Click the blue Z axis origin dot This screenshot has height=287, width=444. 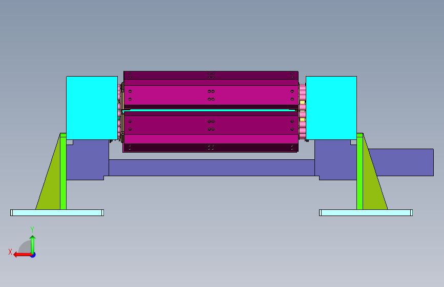tap(33, 255)
